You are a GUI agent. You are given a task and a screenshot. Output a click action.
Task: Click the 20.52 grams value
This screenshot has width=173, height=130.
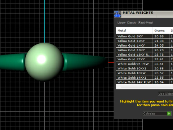[x=159, y=73]
